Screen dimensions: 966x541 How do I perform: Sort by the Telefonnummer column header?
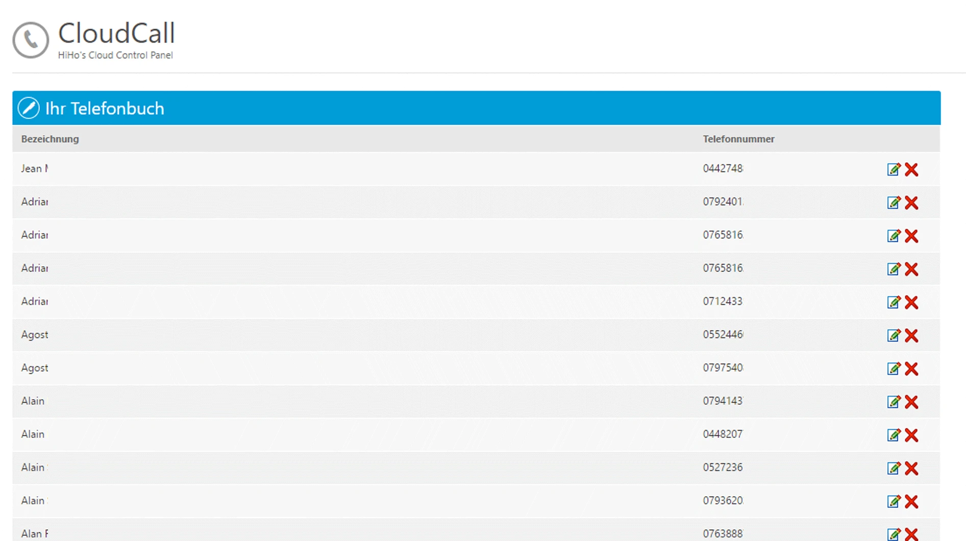[738, 139]
